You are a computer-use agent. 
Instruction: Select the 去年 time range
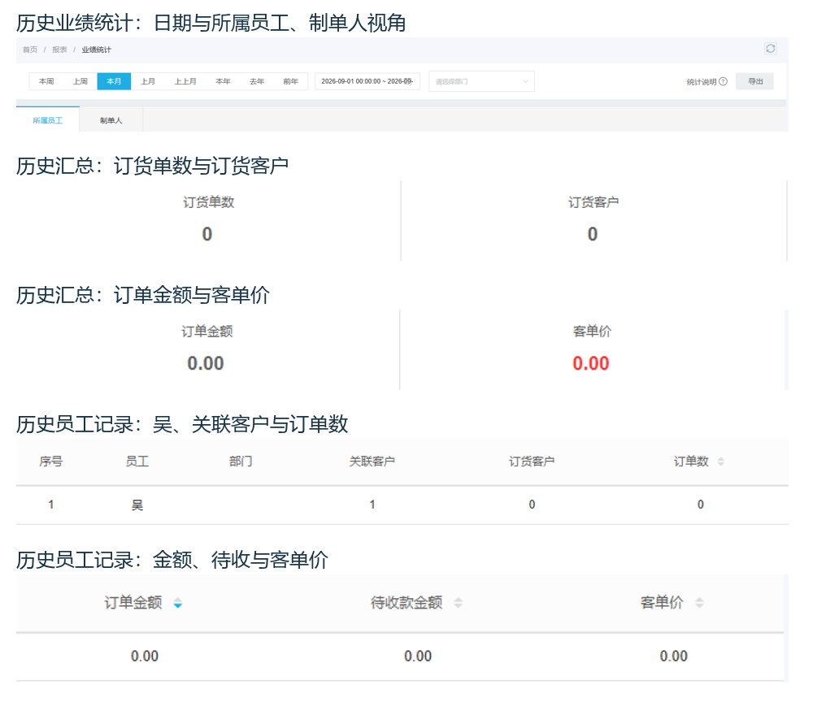point(257,81)
